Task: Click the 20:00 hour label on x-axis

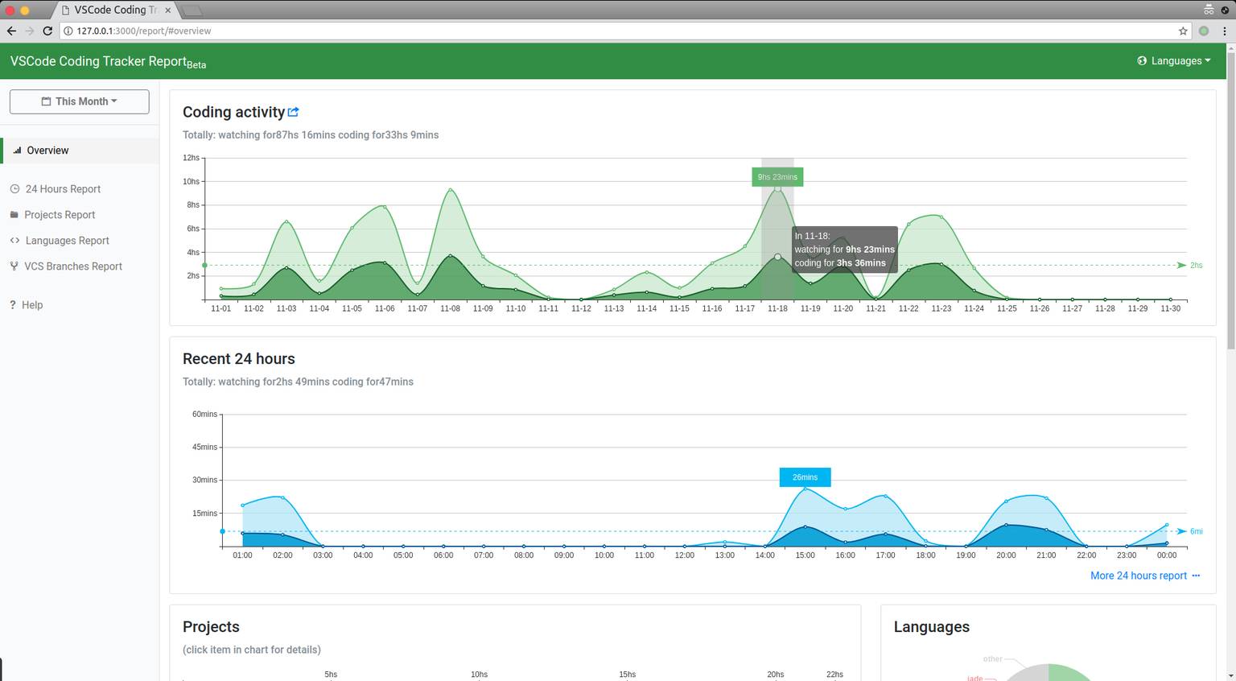Action: 1006,555
